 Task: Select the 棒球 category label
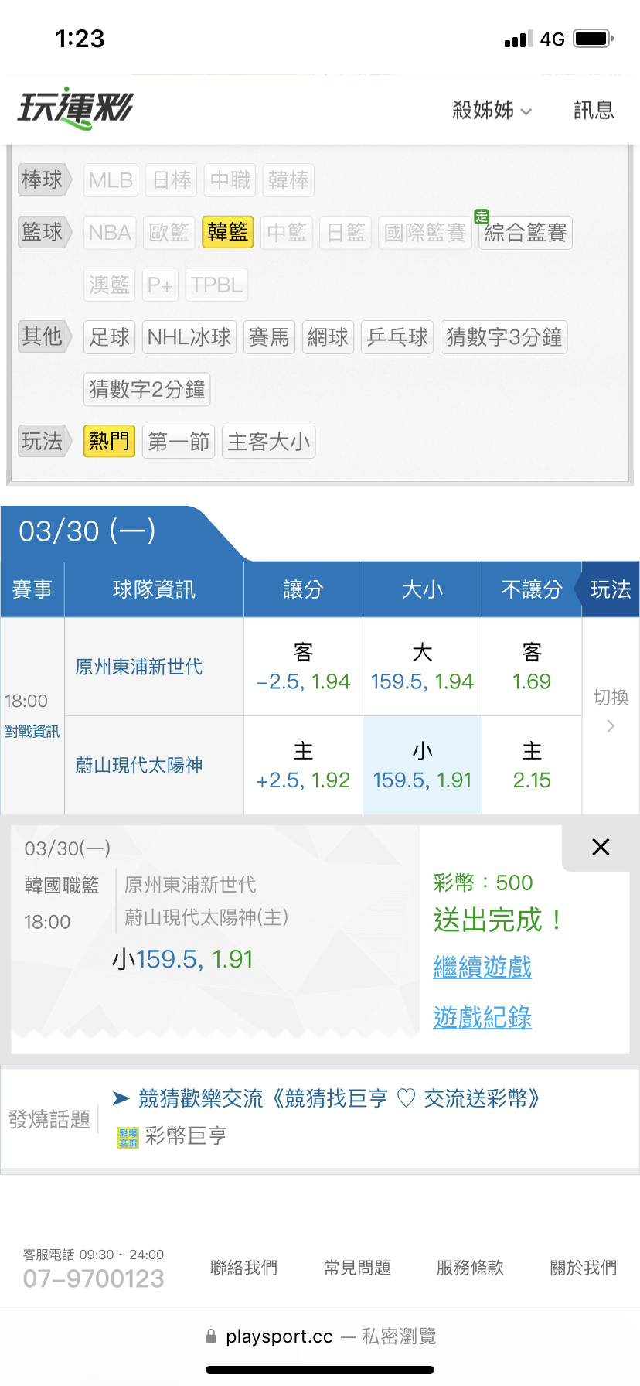pyautogui.click(x=43, y=180)
